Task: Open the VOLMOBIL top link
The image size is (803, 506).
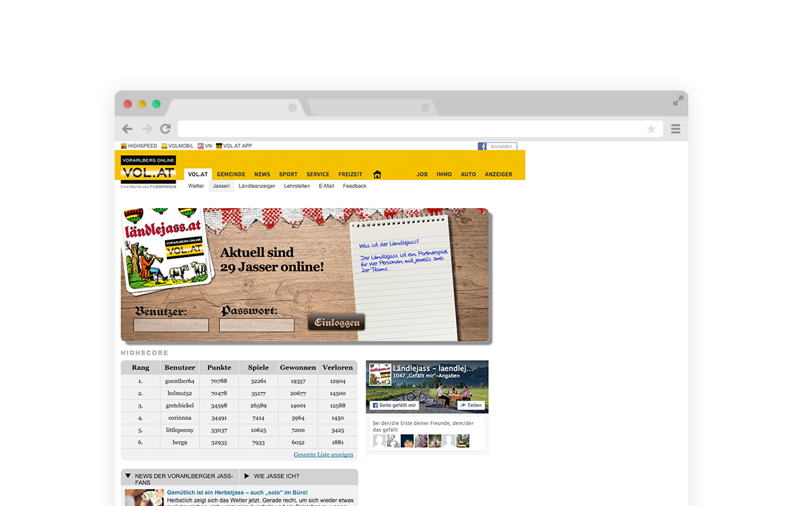Action: click(x=177, y=146)
